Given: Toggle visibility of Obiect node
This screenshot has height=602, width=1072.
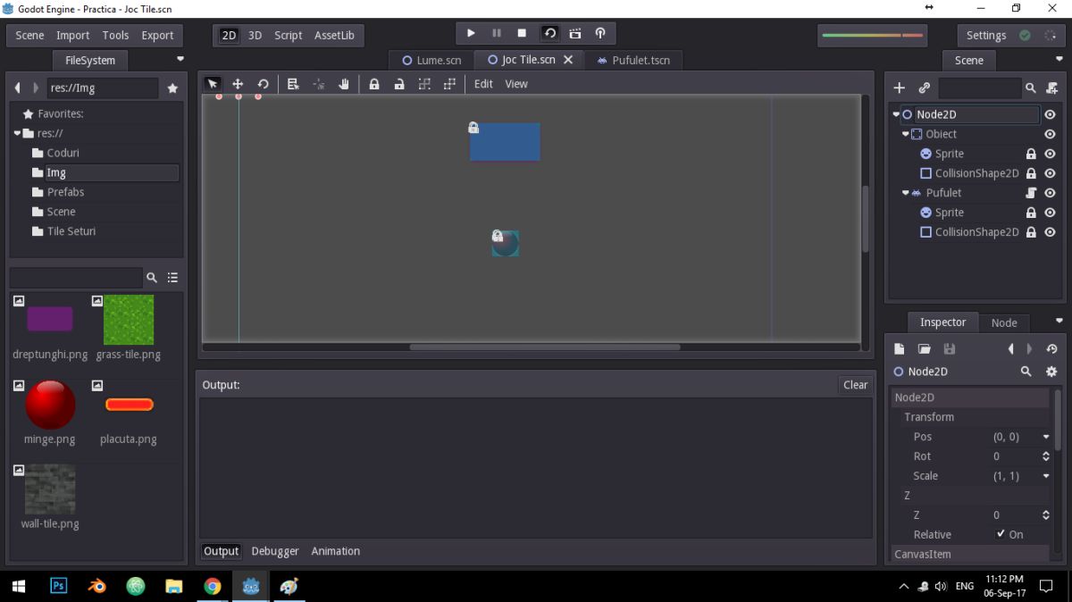Looking at the screenshot, I should click(1050, 134).
